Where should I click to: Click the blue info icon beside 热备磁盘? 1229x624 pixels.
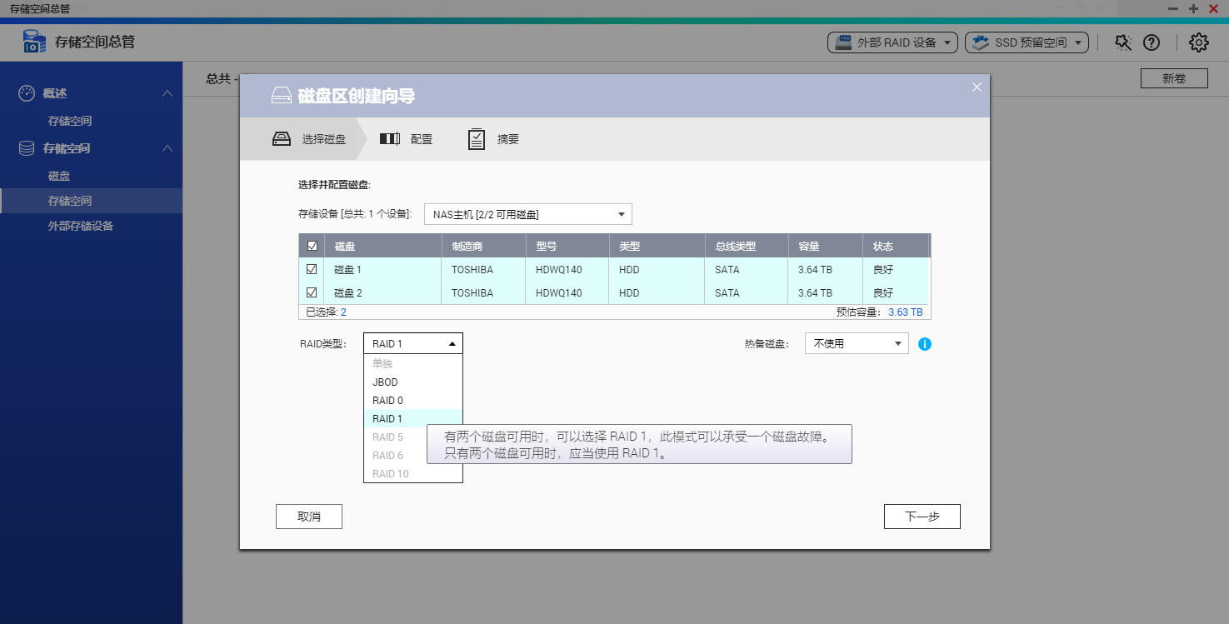(x=924, y=343)
